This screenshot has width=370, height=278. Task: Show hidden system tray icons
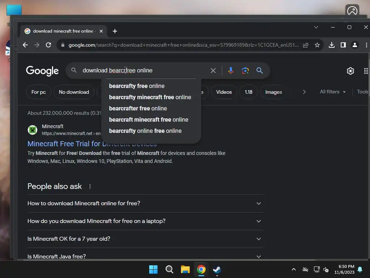click(x=294, y=269)
